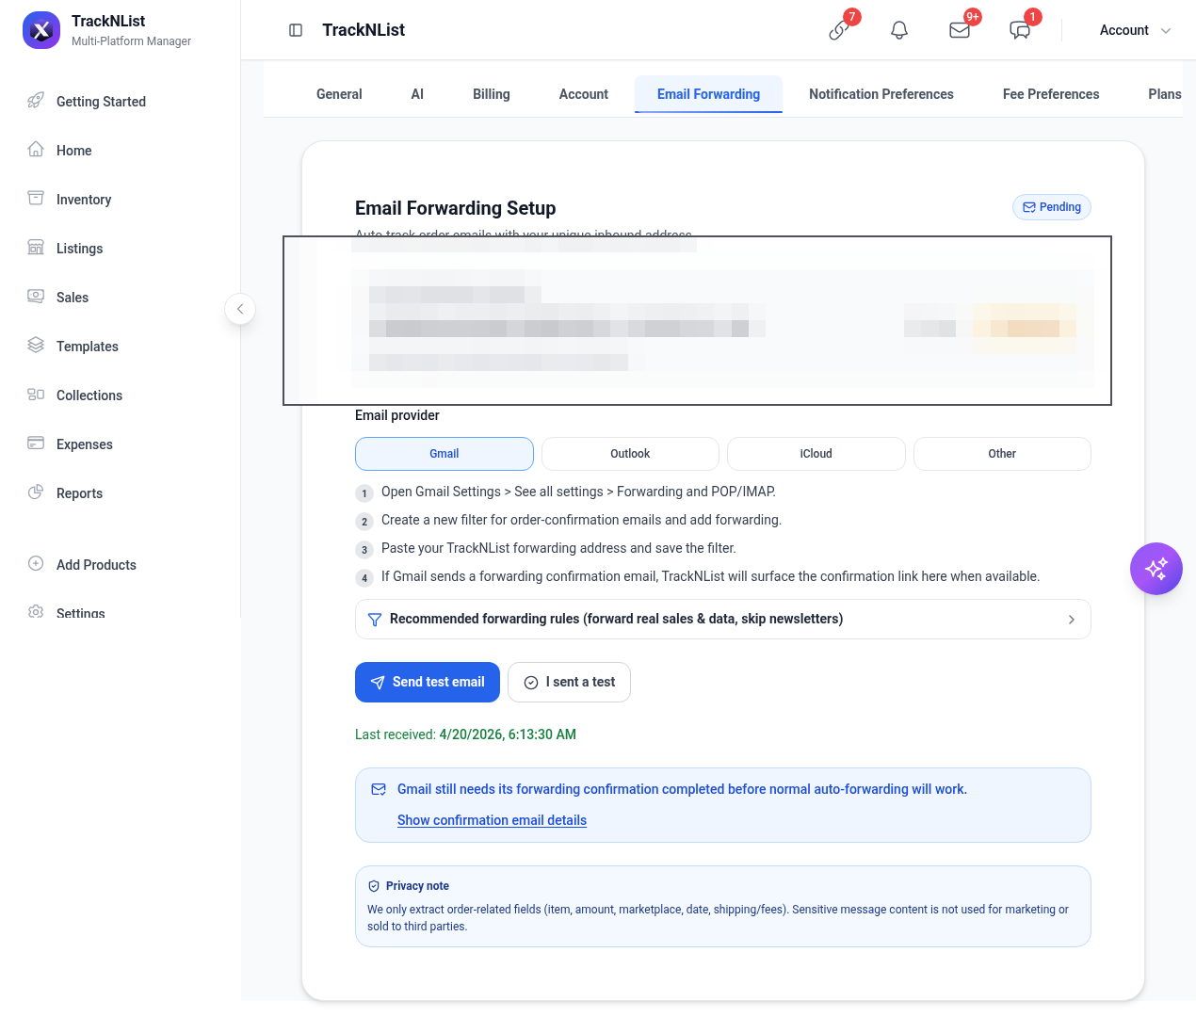Click Last received timestamp text
Image resolution: width=1196 pixels, height=1033 pixels.
[465, 734]
